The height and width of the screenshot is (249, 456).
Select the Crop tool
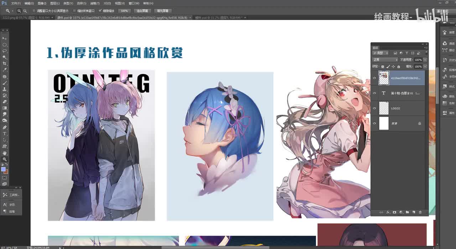pos(5,63)
